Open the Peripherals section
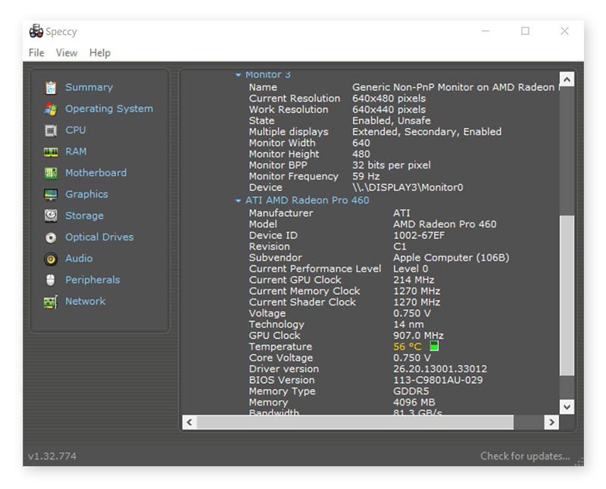Viewport: 606px width, 489px height. pos(92,280)
